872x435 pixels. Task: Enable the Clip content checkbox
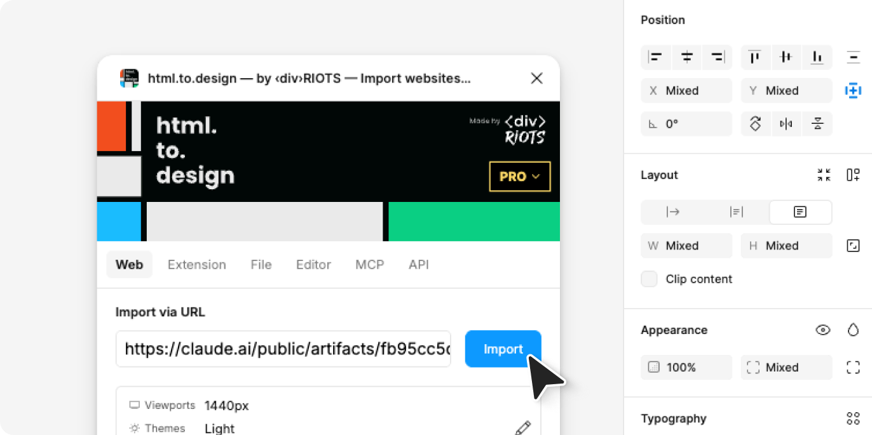coord(649,279)
